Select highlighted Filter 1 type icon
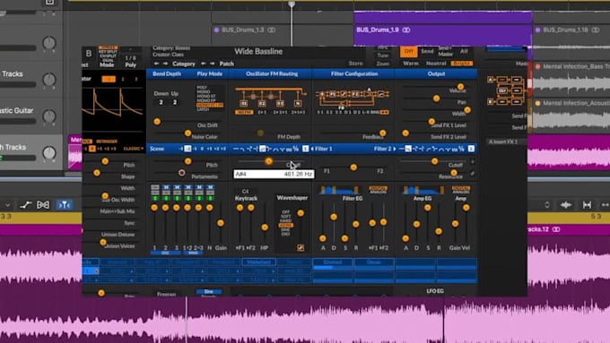 tap(263, 149)
